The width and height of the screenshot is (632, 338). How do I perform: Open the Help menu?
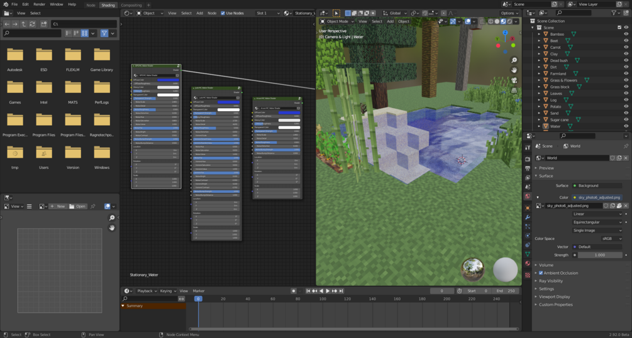tap(72, 4)
